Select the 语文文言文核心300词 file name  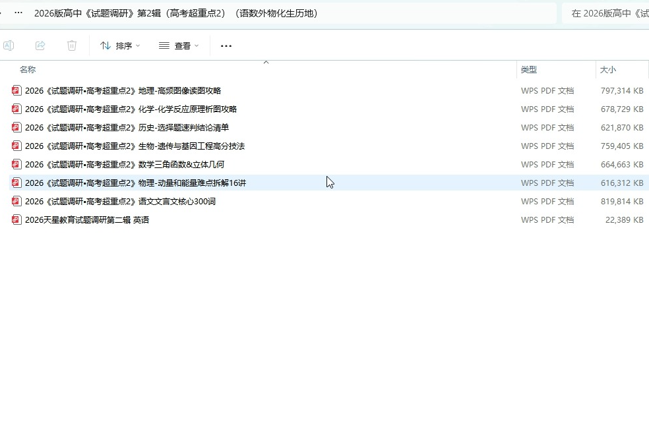pyautogui.click(x=120, y=202)
